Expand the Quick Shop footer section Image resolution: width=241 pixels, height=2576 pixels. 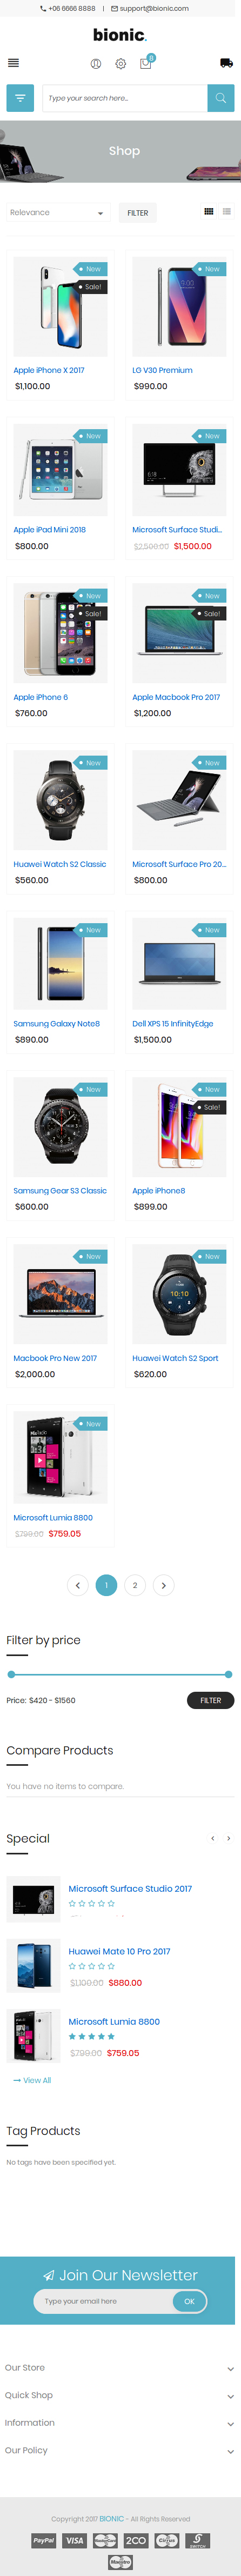point(120,2395)
